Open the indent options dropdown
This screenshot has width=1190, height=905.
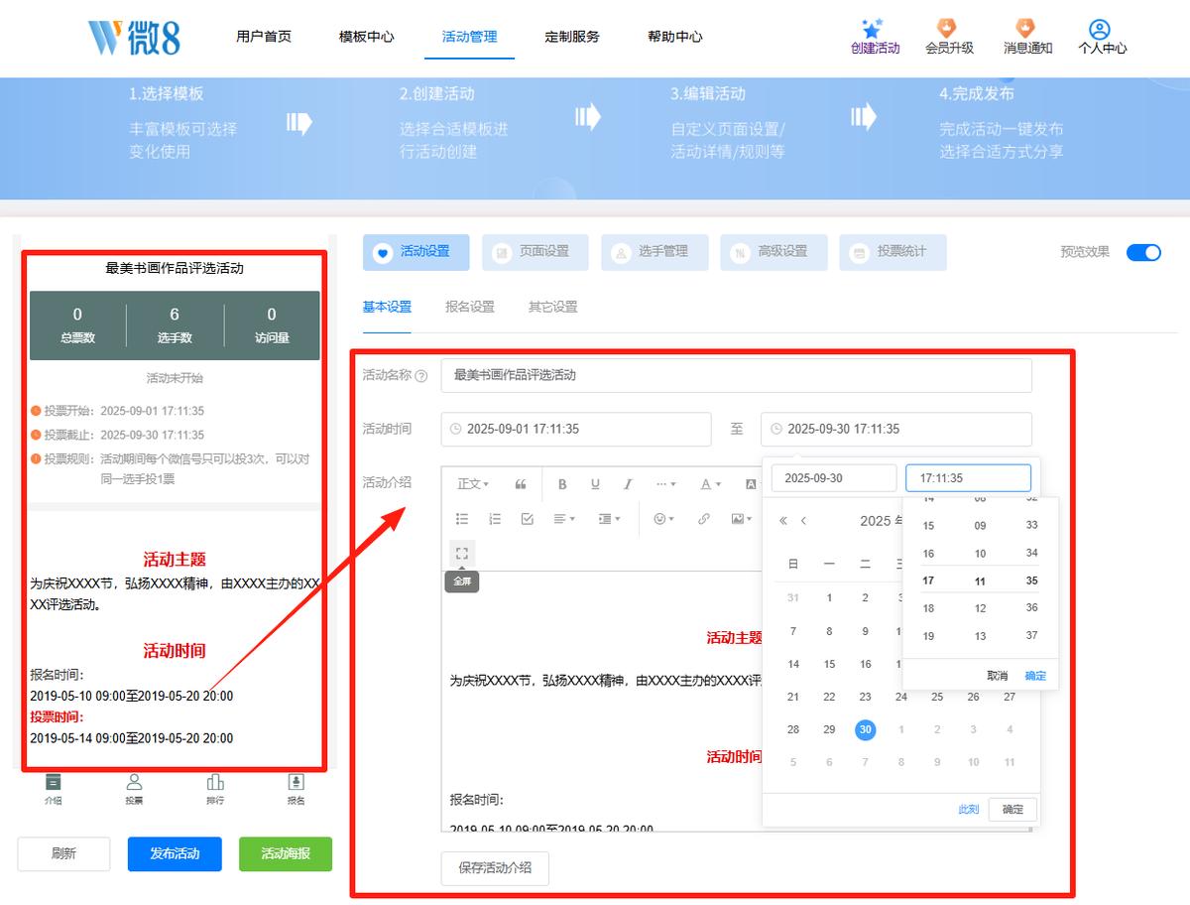[610, 519]
